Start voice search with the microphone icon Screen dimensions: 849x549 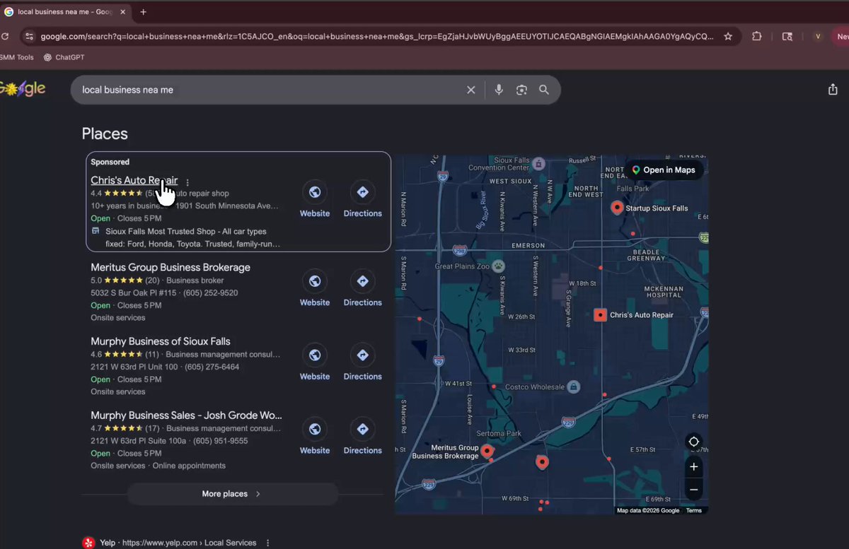point(499,90)
